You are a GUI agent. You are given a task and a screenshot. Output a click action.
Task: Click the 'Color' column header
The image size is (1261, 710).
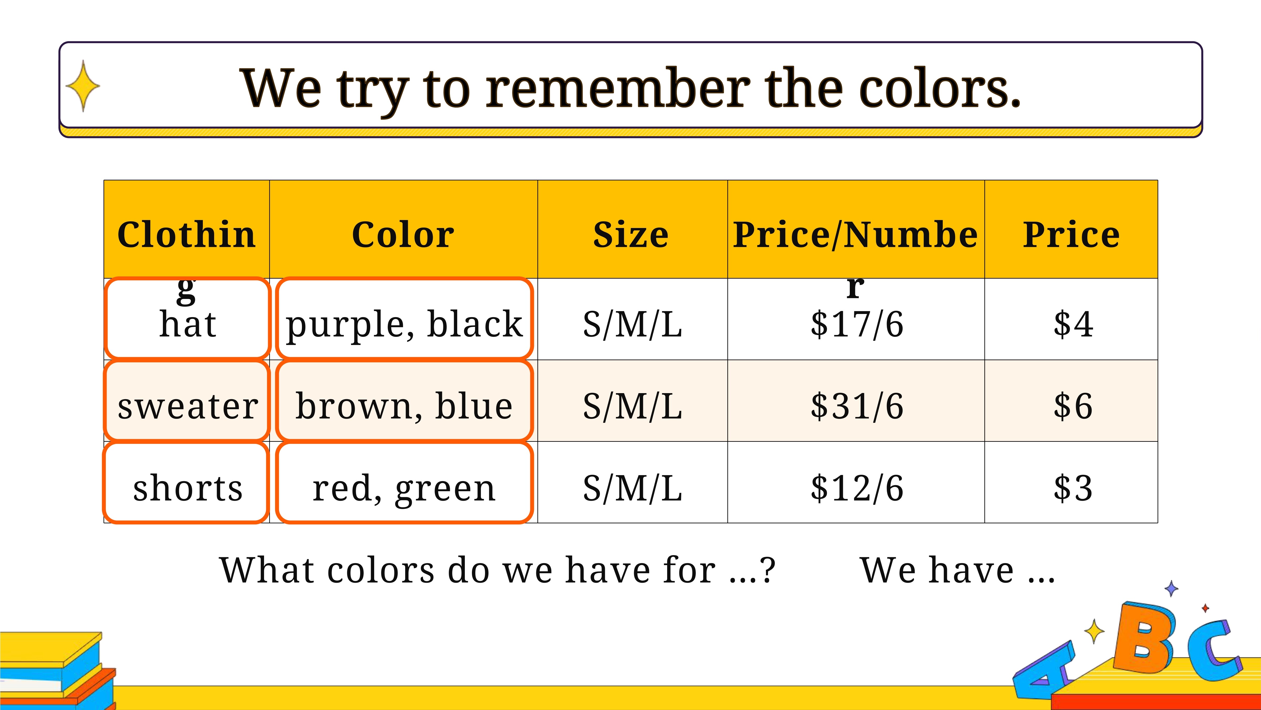[x=403, y=229]
